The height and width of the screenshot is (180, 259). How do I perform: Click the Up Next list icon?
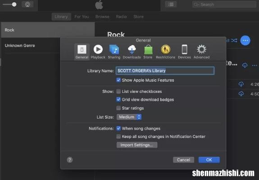coord(171,4)
